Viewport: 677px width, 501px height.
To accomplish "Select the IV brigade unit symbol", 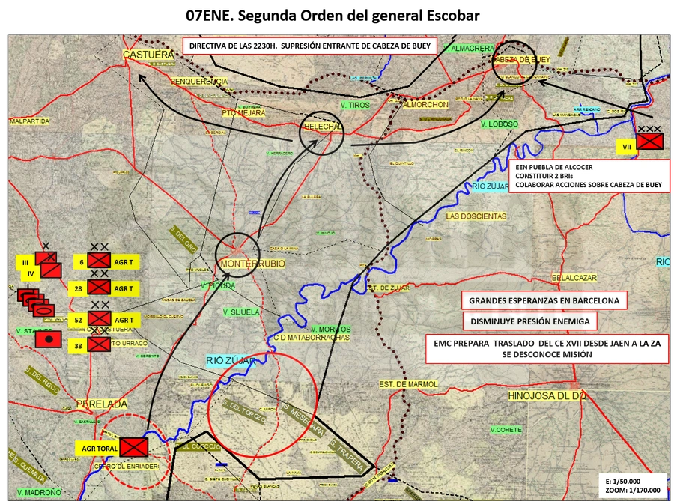I will pyautogui.click(x=51, y=271).
